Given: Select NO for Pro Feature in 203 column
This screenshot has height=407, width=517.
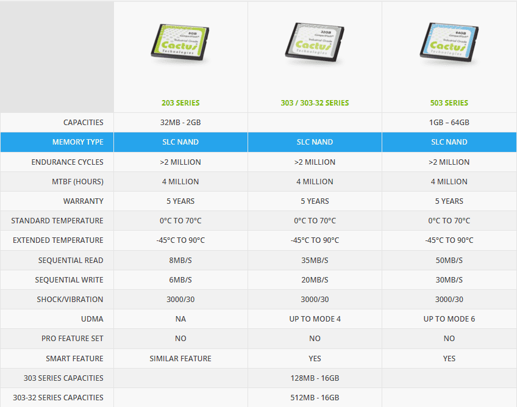Looking at the screenshot, I should [180, 338].
